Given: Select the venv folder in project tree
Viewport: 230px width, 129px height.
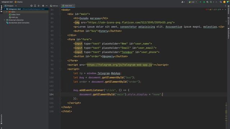Looking at the screenshot, I should tap(13, 12).
